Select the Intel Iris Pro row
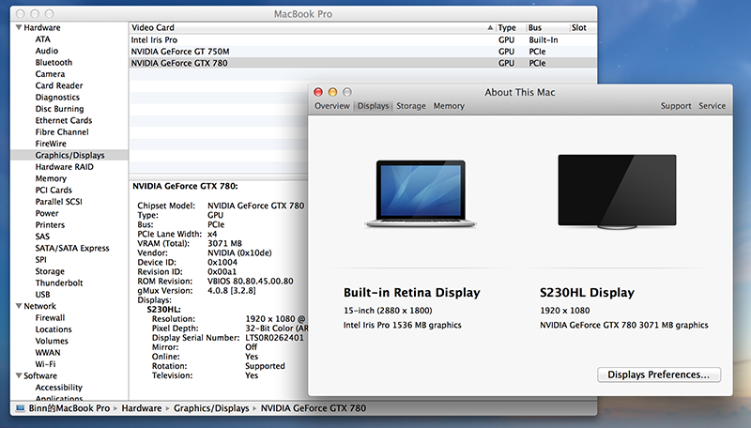 click(363, 39)
